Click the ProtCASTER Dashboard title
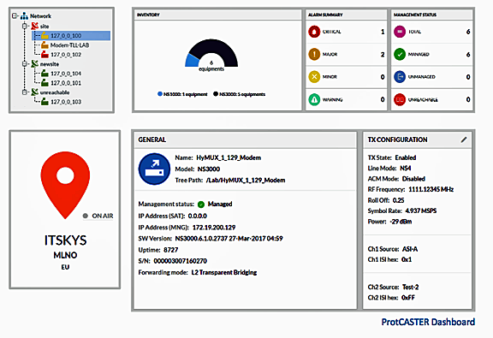Screen dimensions: 493x338 coord(428,322)
